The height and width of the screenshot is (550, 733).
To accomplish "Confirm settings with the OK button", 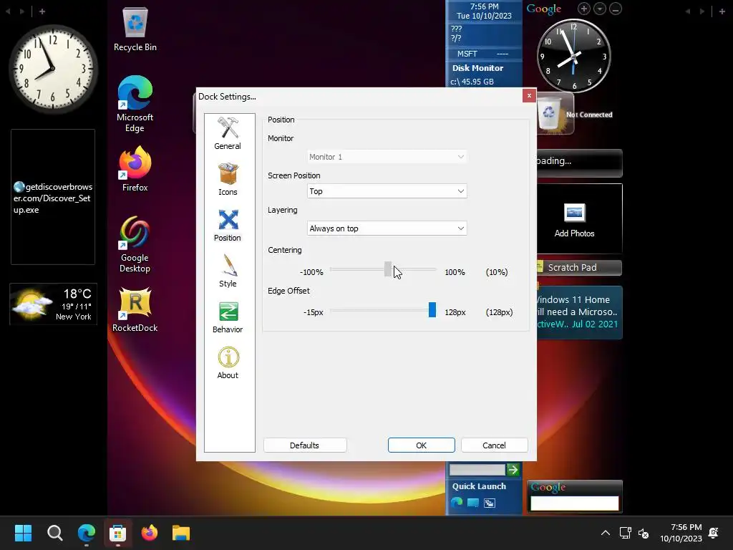I will tap(421, 445).
